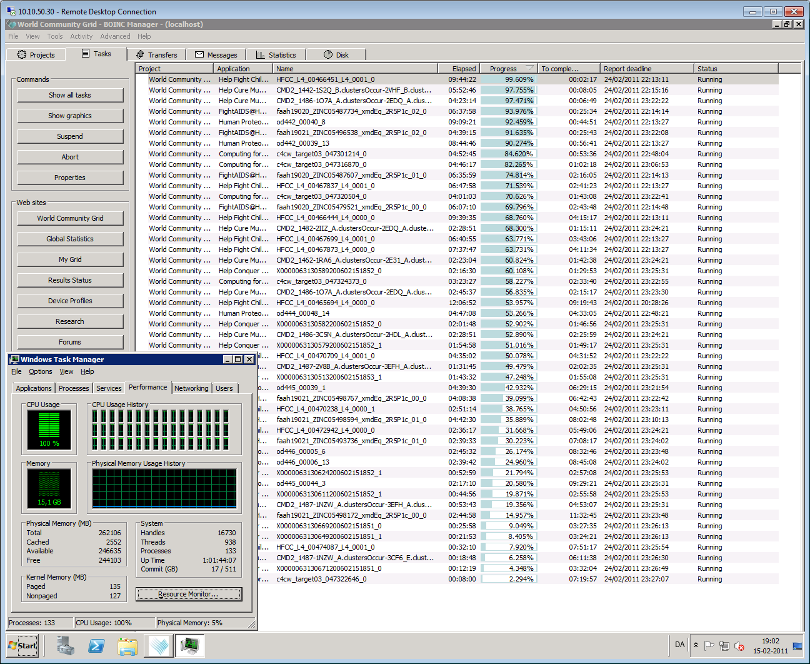Sort tasks by Project column header

[x=174, y=69]
